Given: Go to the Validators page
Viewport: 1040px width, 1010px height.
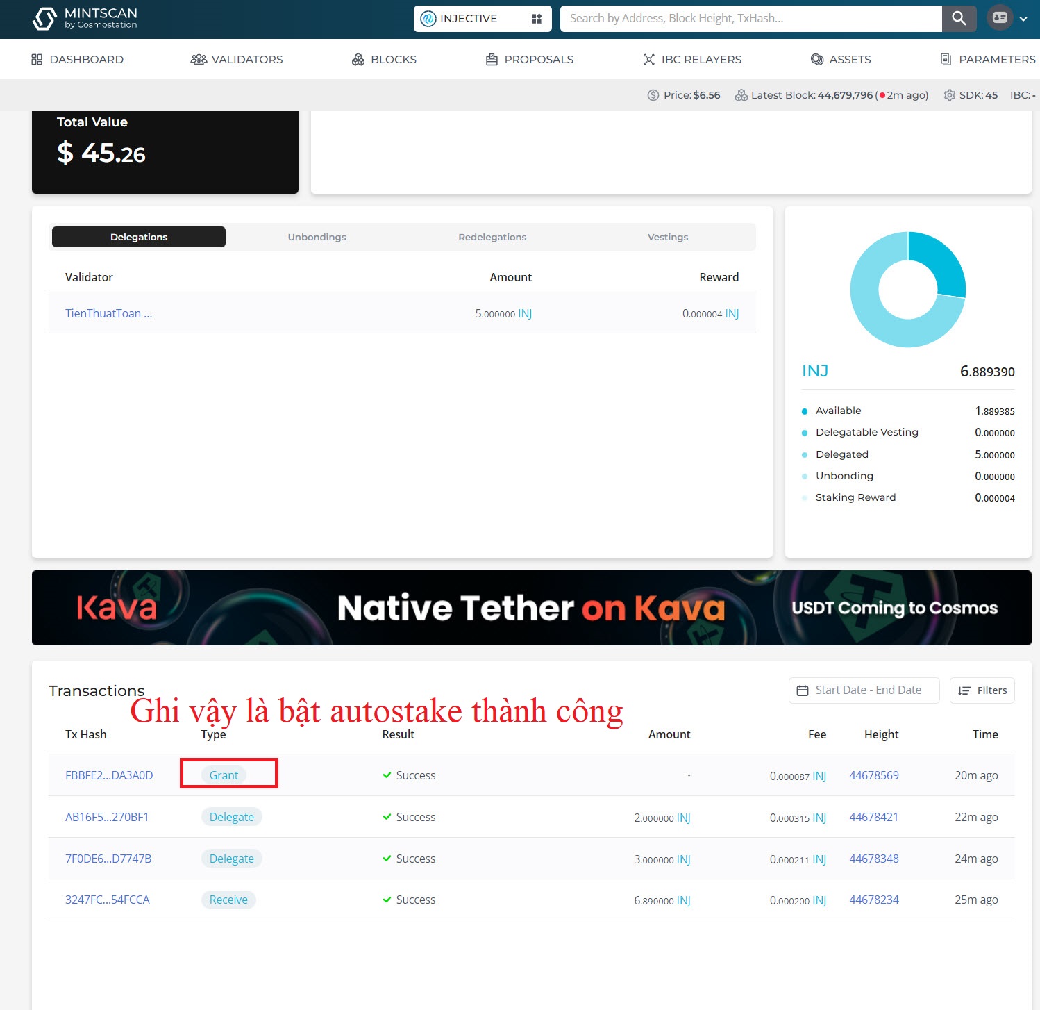Looking at the screenshot, I should click(237, 60).
